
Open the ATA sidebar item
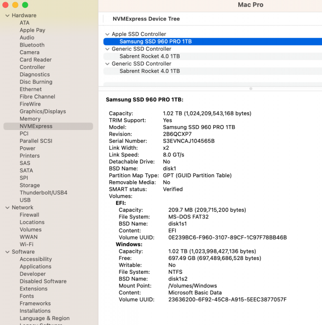(24, 23)
